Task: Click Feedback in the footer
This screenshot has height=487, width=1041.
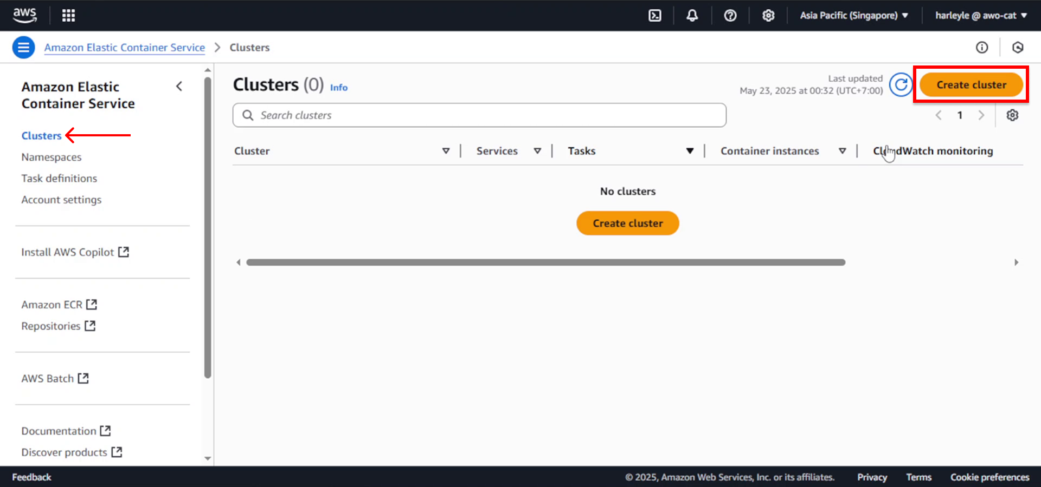Action: (x=31, y=477)
